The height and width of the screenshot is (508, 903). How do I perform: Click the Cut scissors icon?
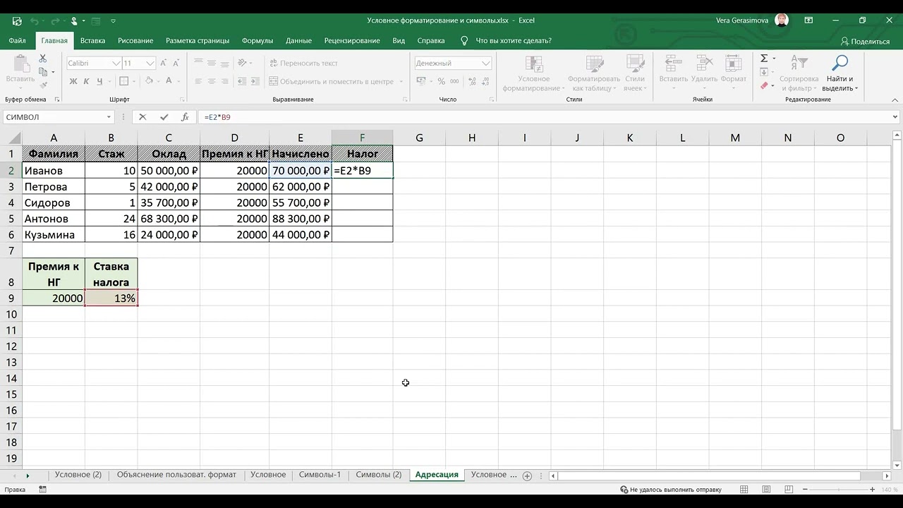tap(43, 59)
